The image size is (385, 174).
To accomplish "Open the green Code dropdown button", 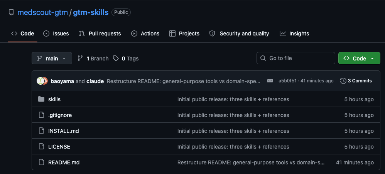I will click(x=359, y=59).
